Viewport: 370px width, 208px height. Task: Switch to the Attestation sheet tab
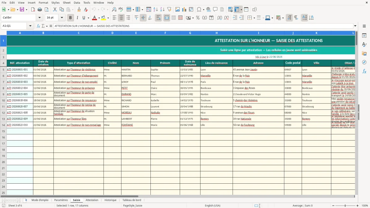click(92, 200)
